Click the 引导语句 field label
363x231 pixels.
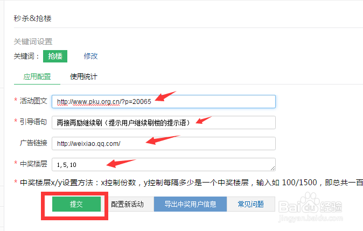33,122
